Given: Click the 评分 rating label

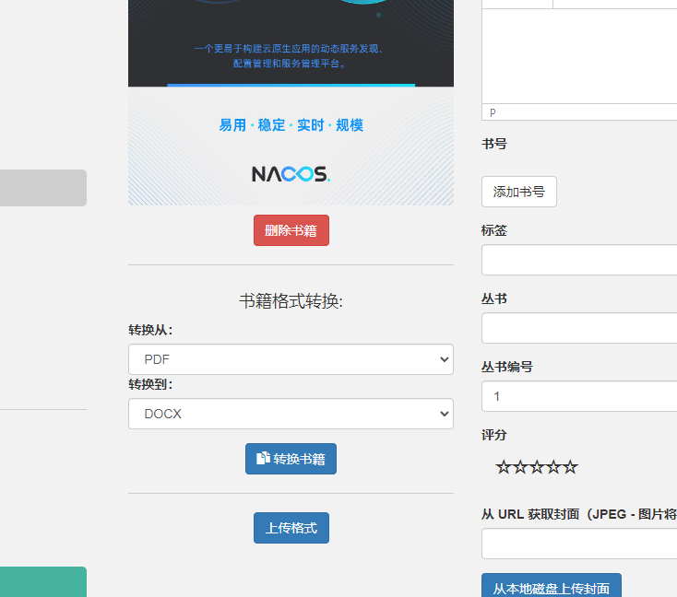Looking at the screenshot, I should (x=494, y=435).
